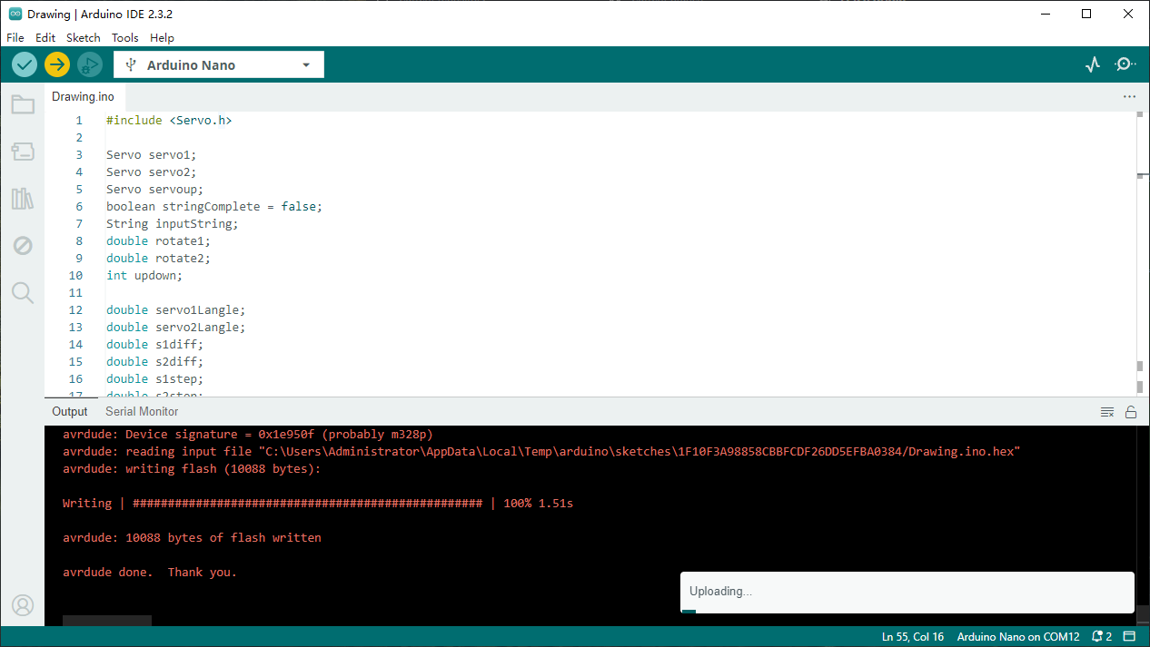1150x647 pixels.
Task: Open the Debug sidebar panel
Action: tap(23, 246)
